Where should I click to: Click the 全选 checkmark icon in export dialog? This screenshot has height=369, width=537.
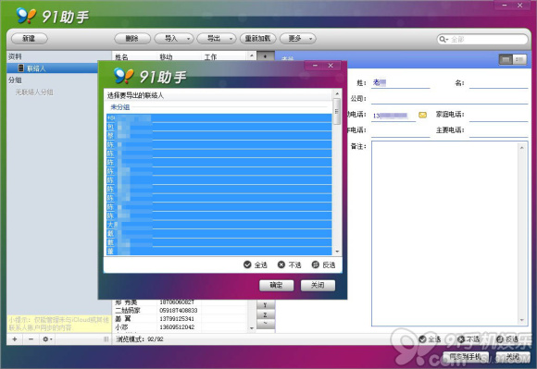(x=247, y=264)
